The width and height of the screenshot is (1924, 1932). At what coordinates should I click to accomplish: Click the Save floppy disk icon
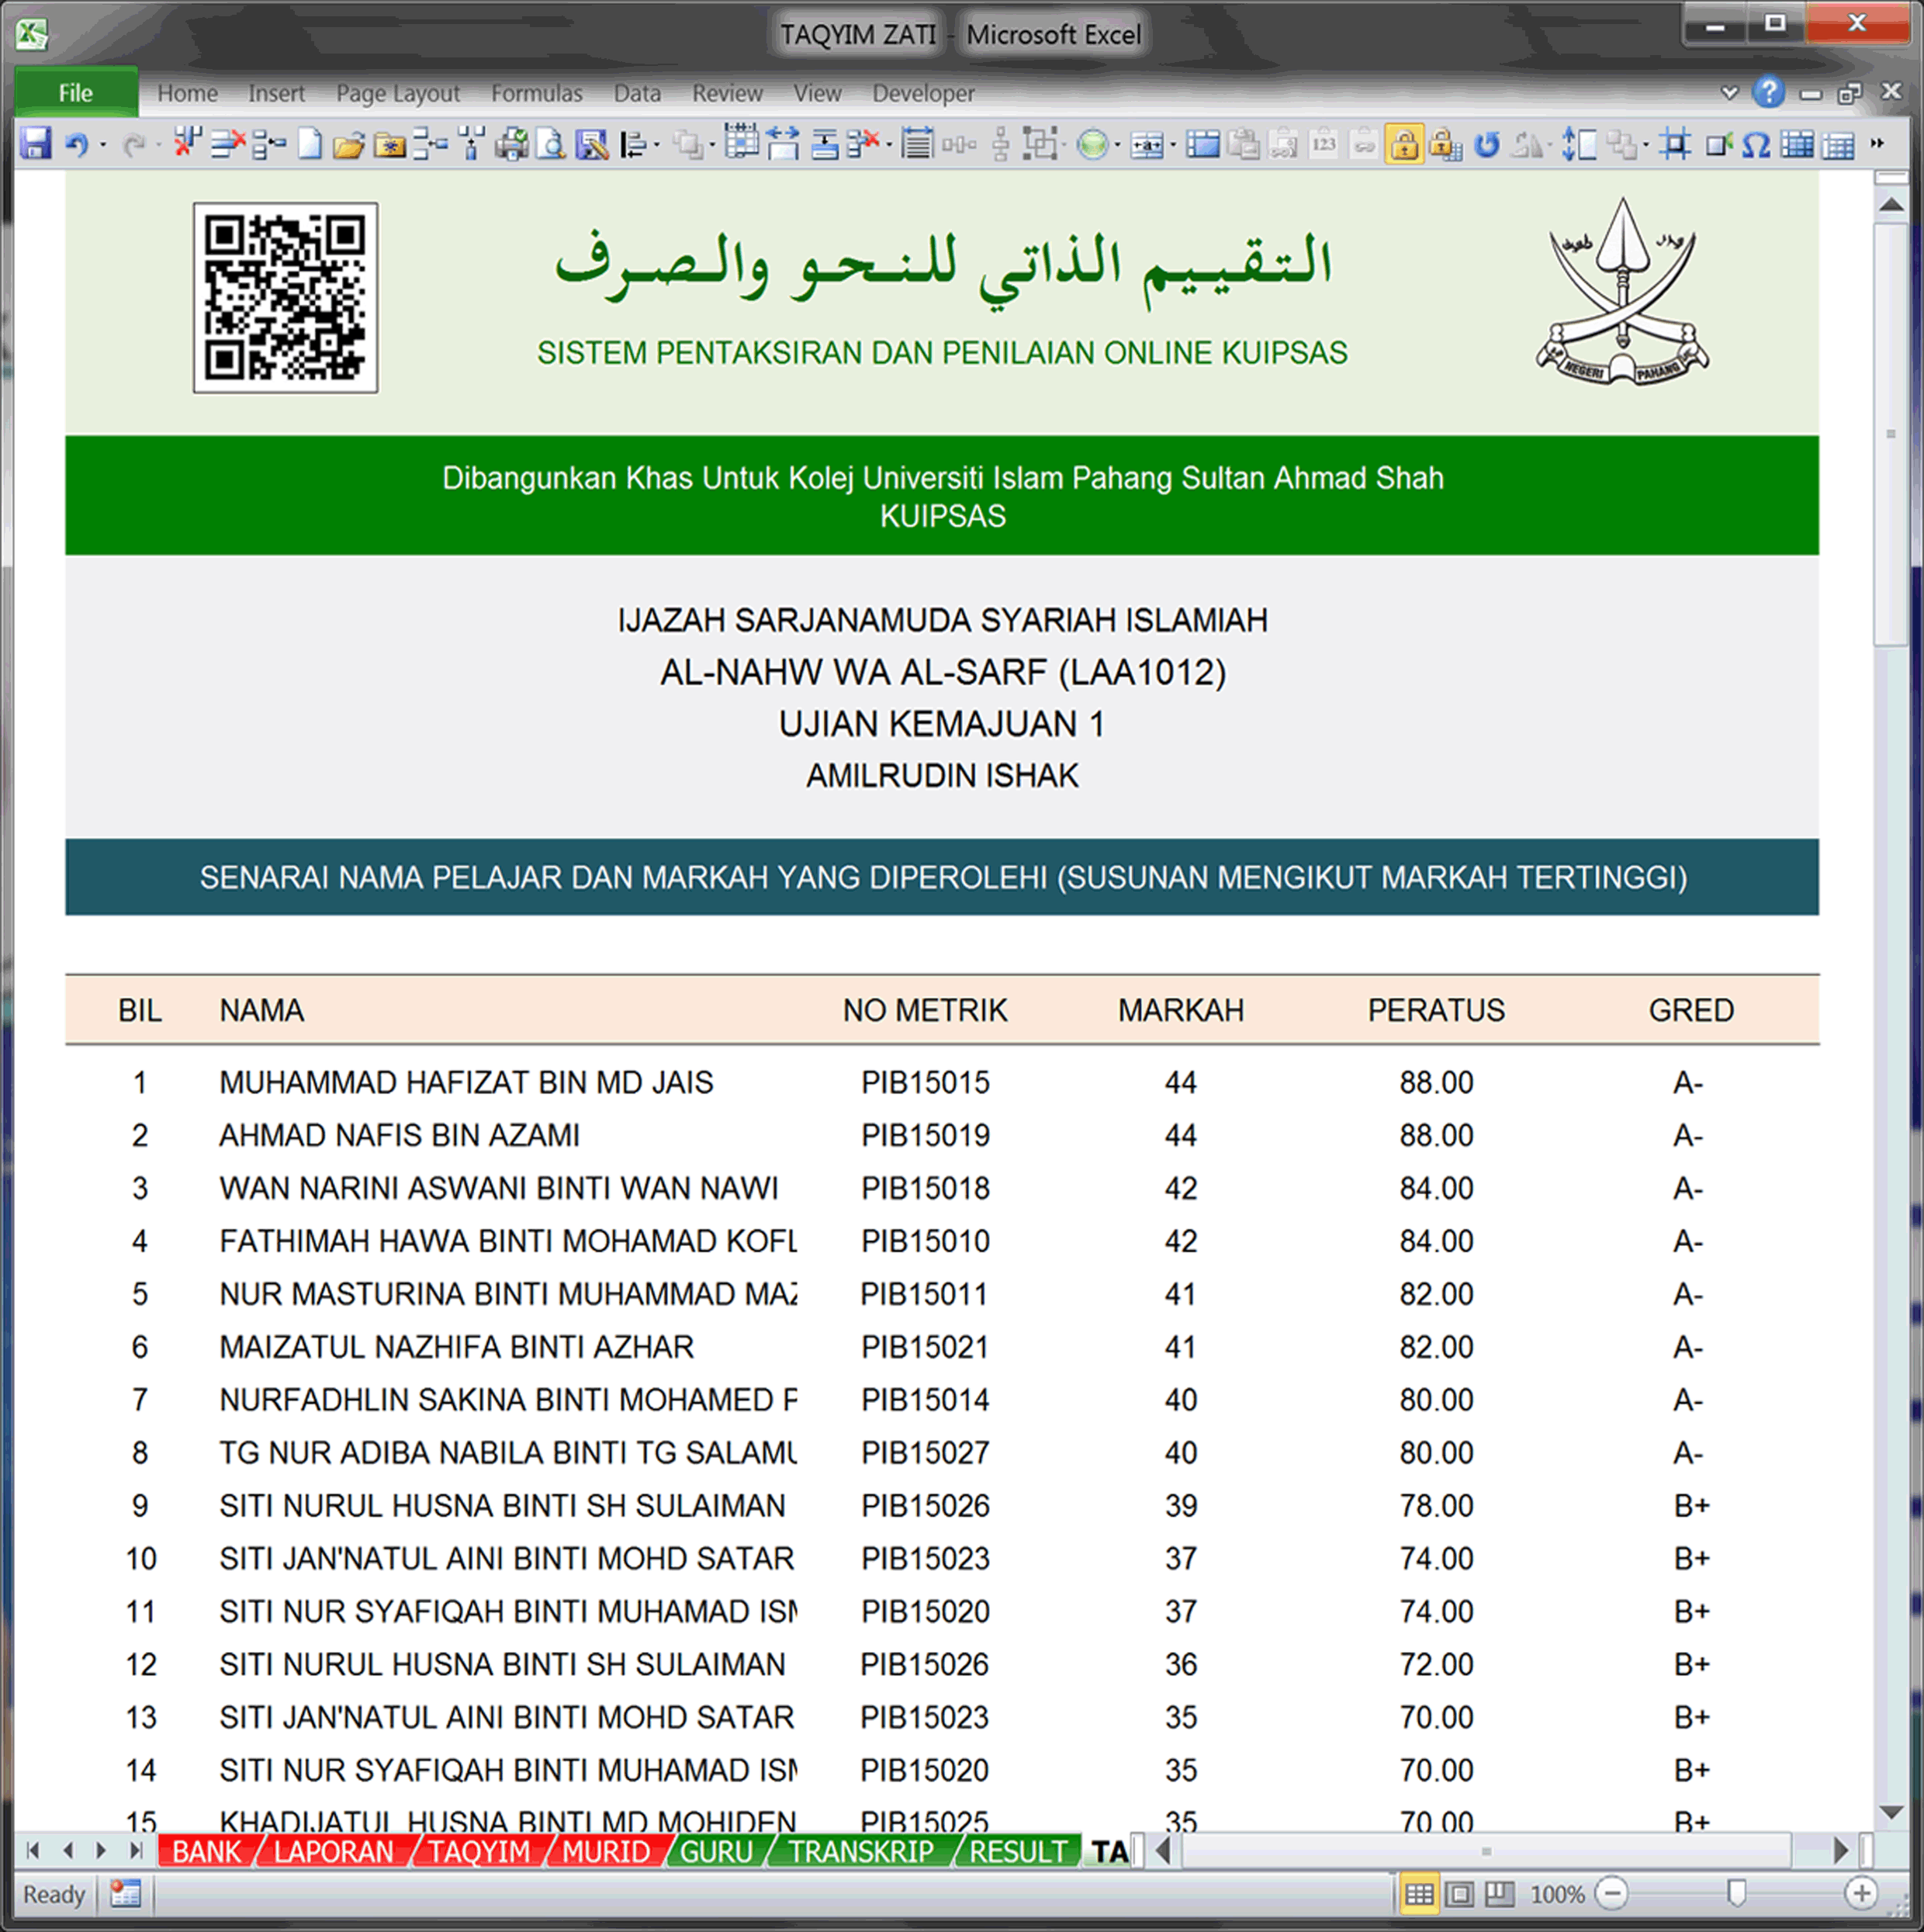[35, 144]
